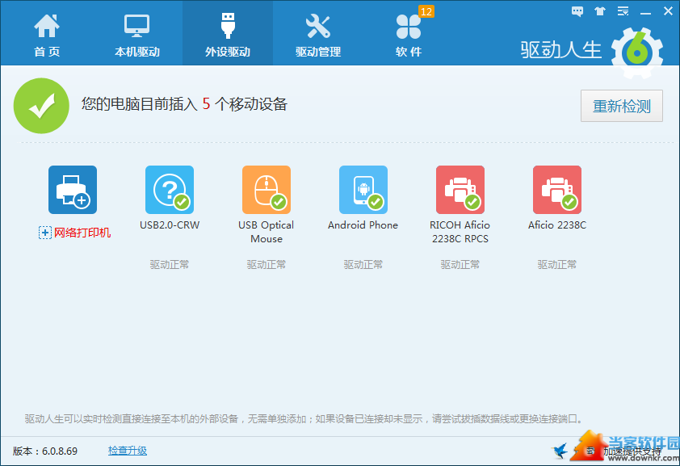The image size is (680, 466).
Task: Click the RICOH Aficio 2238C RPCS label
Action: tap(460, 232)
